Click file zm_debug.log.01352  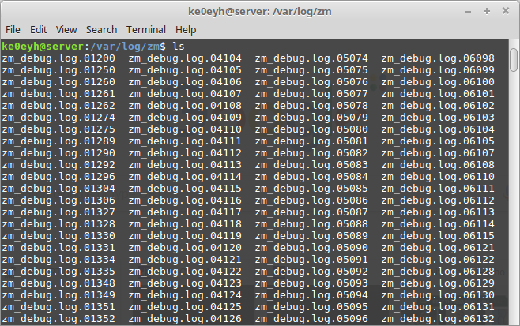tap(58, 319)
